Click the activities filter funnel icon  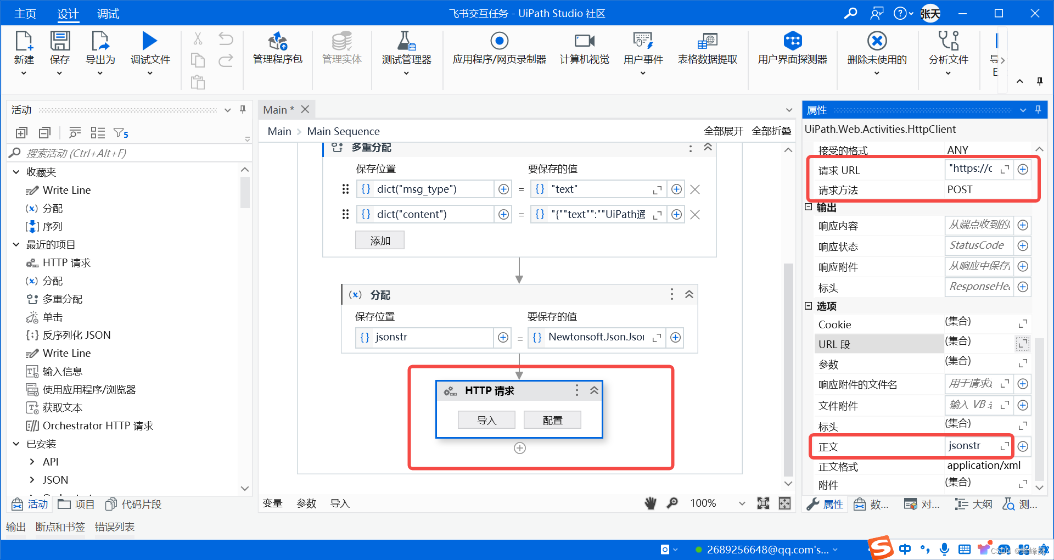pyautogui.click(x=120, y=133)
